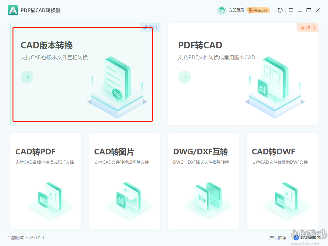This screenshot has height=246, width=328.
Task: Click the CAD转DWF file icon
Action: (287, 196)
